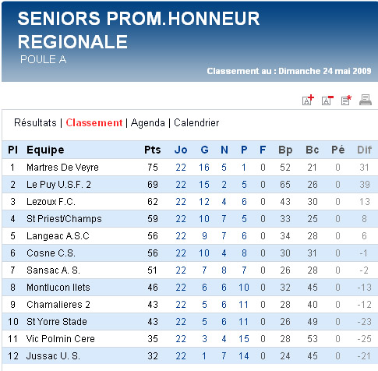Viewport: 378px width, 371px height.
Task: Click the P column header
Action: [x=244, y=150]
